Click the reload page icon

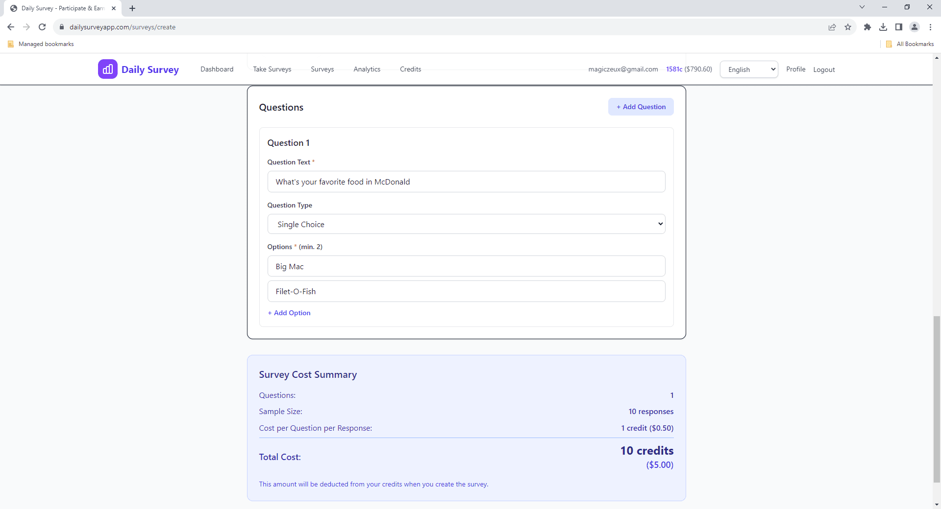(x=42, y=27)
